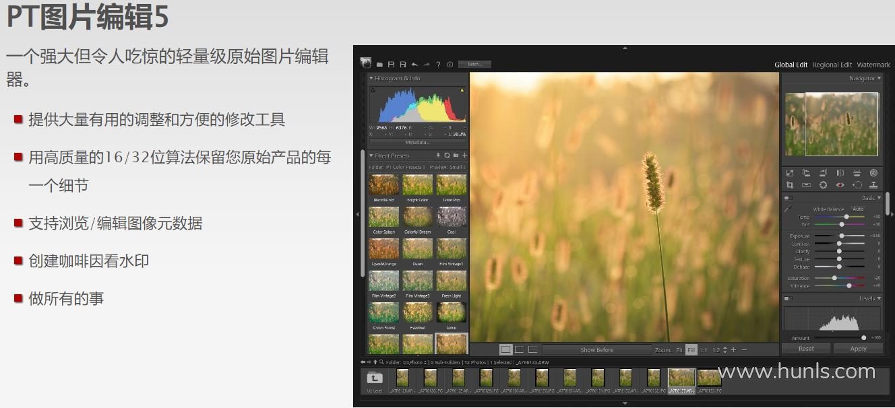
Task: Select the Resize tool icon
Action: pyautogui.click(x=790, y=173)
